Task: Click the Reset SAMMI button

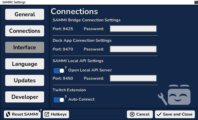Action: pos(22,114)
